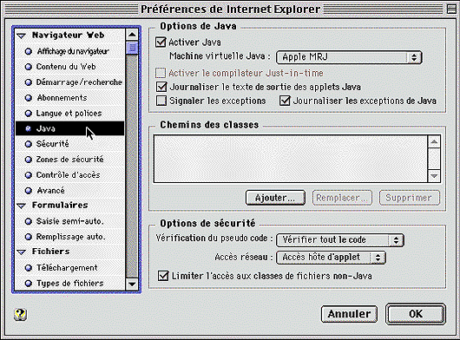Open Téléchargement settings
The height and width of the screenshot is (340, 460).
tap(69, 268)
